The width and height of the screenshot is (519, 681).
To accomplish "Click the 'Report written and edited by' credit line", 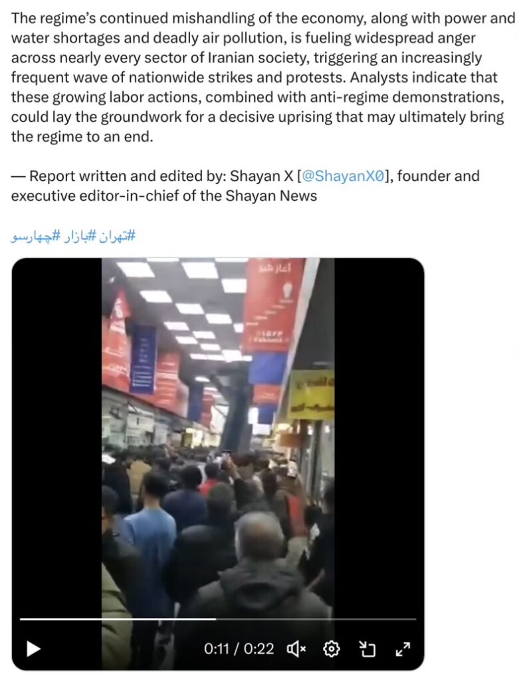I will point(245,176).
